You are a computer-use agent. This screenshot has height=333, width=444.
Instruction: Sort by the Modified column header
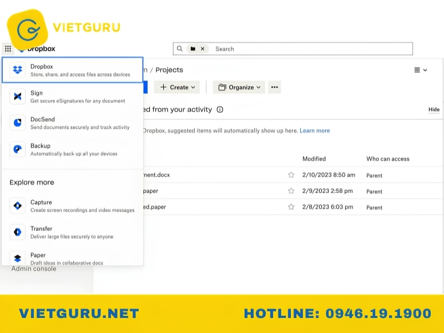coord(314,159)
